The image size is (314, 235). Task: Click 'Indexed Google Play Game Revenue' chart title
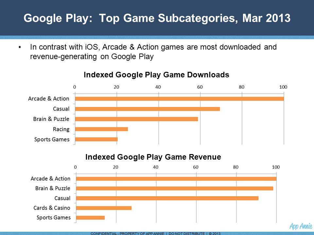153,157
